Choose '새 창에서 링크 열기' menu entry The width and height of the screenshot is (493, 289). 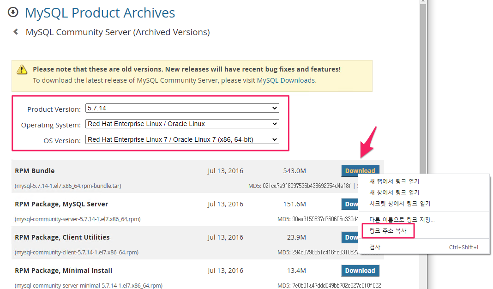pos(394,193)
